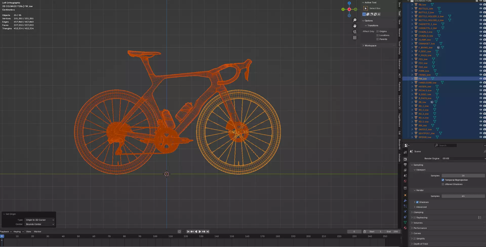Open the Object properties tab icon
The height and width of the screenshot is (247, 486).
[x=405, y=195]
